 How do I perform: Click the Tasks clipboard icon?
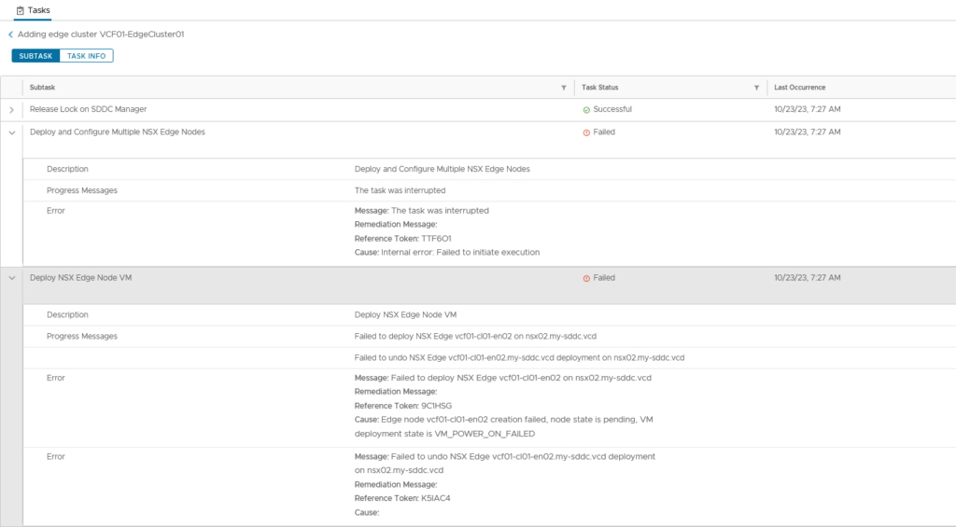pos(20,9)
